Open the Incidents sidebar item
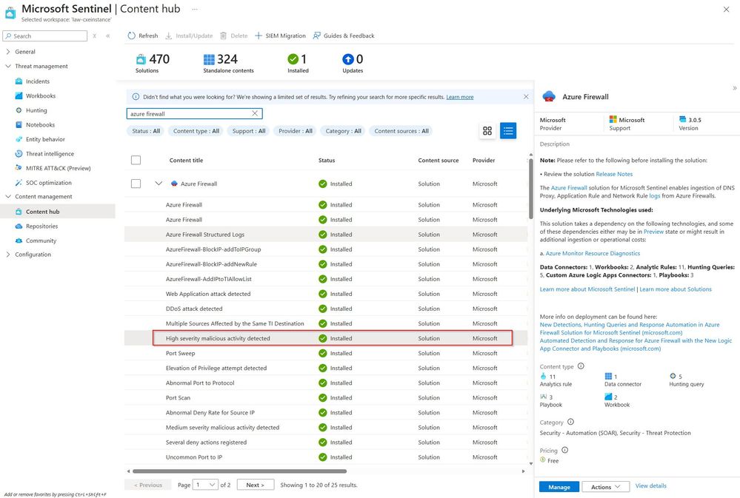 tap(37, 81)
